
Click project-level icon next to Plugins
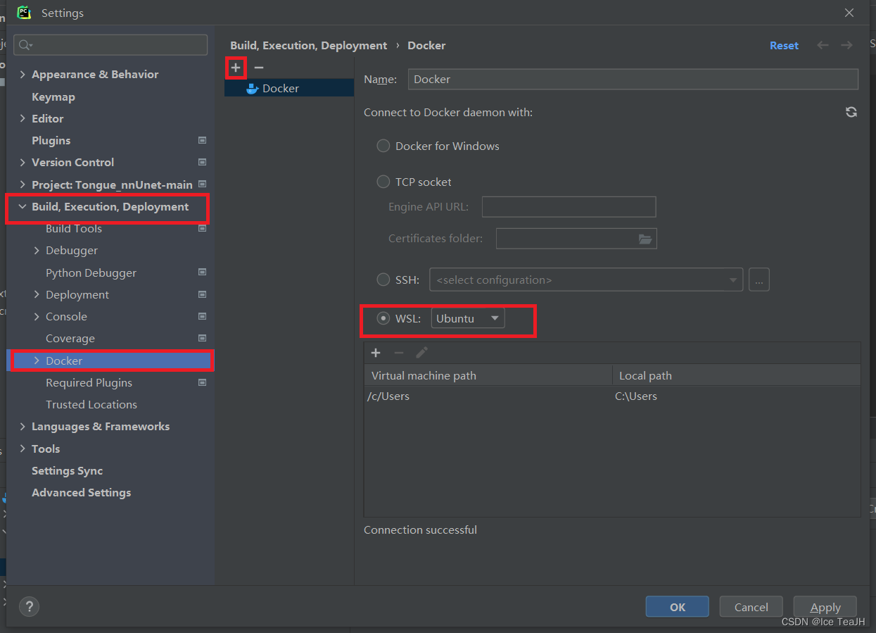(203, 140)
